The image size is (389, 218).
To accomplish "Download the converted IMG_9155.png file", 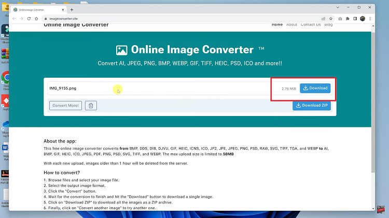I will pos(315,88).
